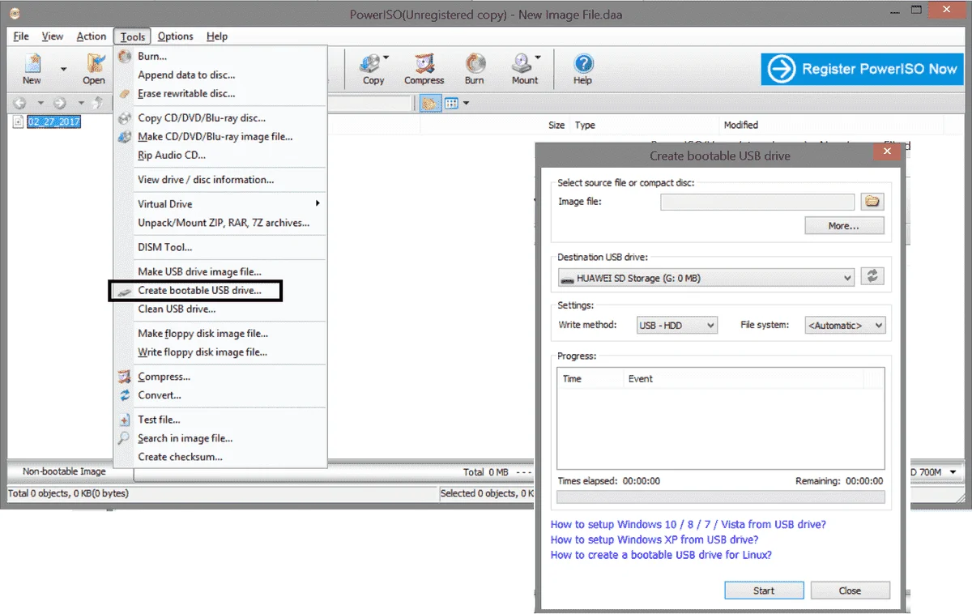Image resolution: width=972 pixels, height=614 pixels.
Task: Open back history dropdown arrow
Action: (40, 104)
